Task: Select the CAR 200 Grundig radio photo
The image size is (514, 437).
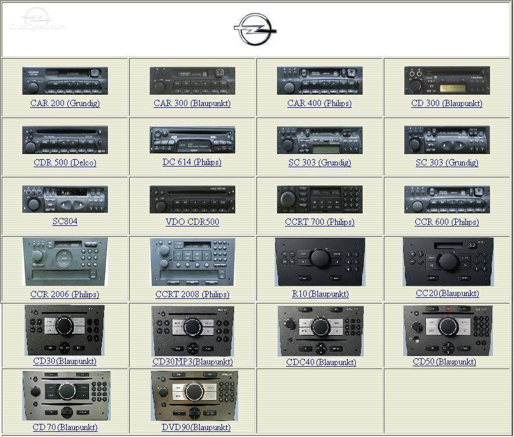Action: (65, 81)
